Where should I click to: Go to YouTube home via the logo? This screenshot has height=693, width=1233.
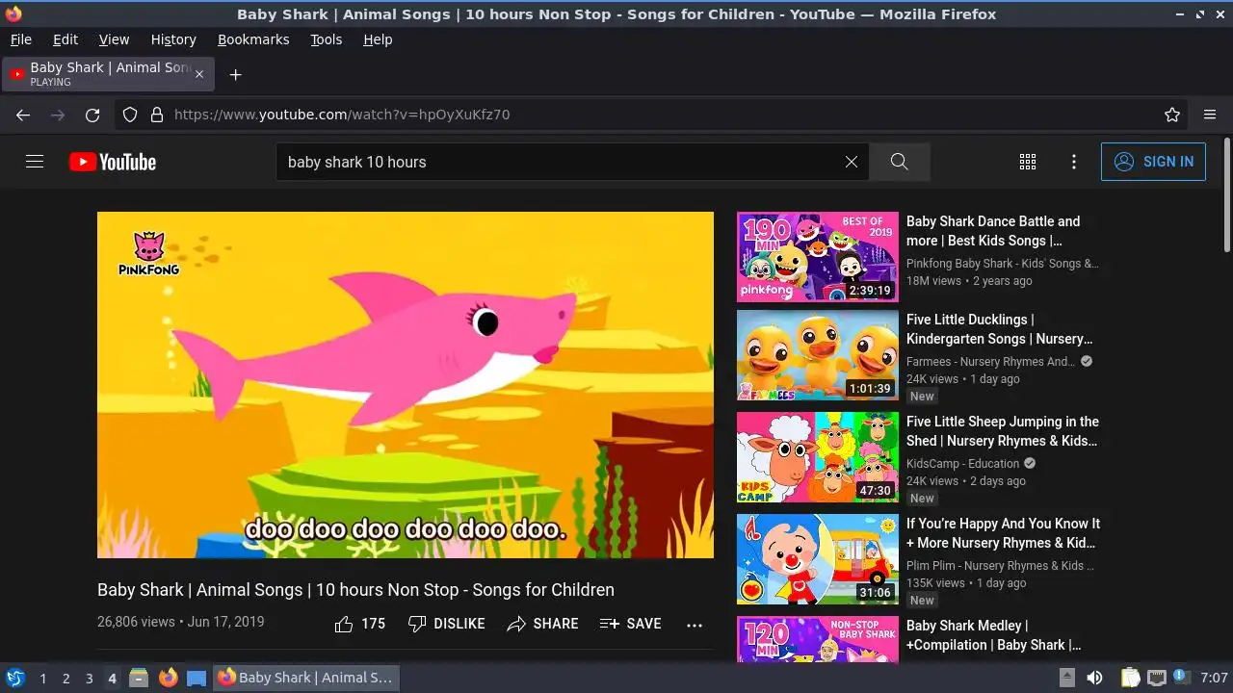tap(113, 162)
